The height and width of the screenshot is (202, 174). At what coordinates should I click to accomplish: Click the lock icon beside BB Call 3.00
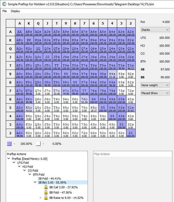point(46,187)
